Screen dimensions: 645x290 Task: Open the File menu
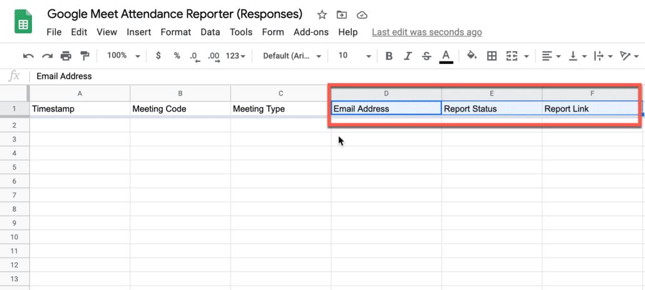click(x=54, y=32)
